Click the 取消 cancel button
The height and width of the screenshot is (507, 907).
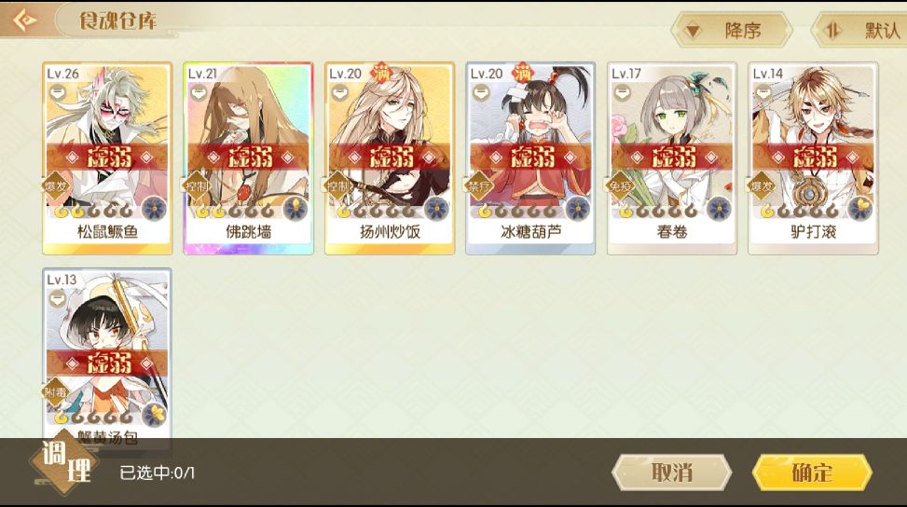tap(671, 473)
